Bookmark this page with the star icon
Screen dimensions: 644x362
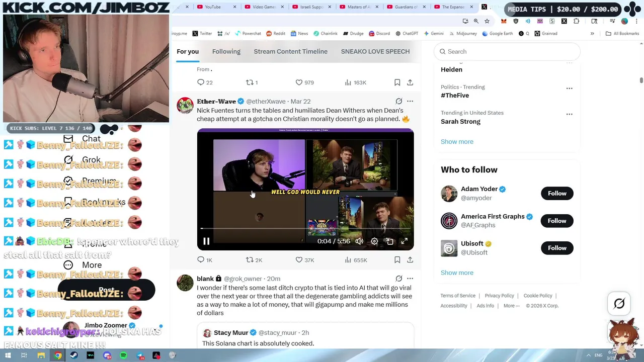click(x=487, y=21)
